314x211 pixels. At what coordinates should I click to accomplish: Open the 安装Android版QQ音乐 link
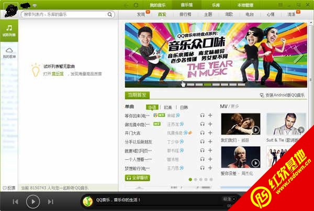point(283,95)
